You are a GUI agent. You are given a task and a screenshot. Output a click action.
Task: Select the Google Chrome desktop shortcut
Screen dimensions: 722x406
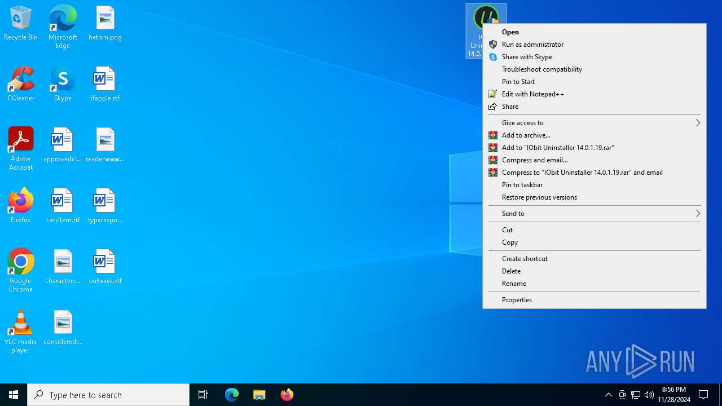click(x=20, y=271)
